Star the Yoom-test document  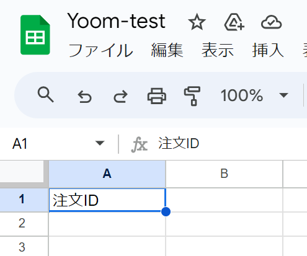(x=197, y=22)
